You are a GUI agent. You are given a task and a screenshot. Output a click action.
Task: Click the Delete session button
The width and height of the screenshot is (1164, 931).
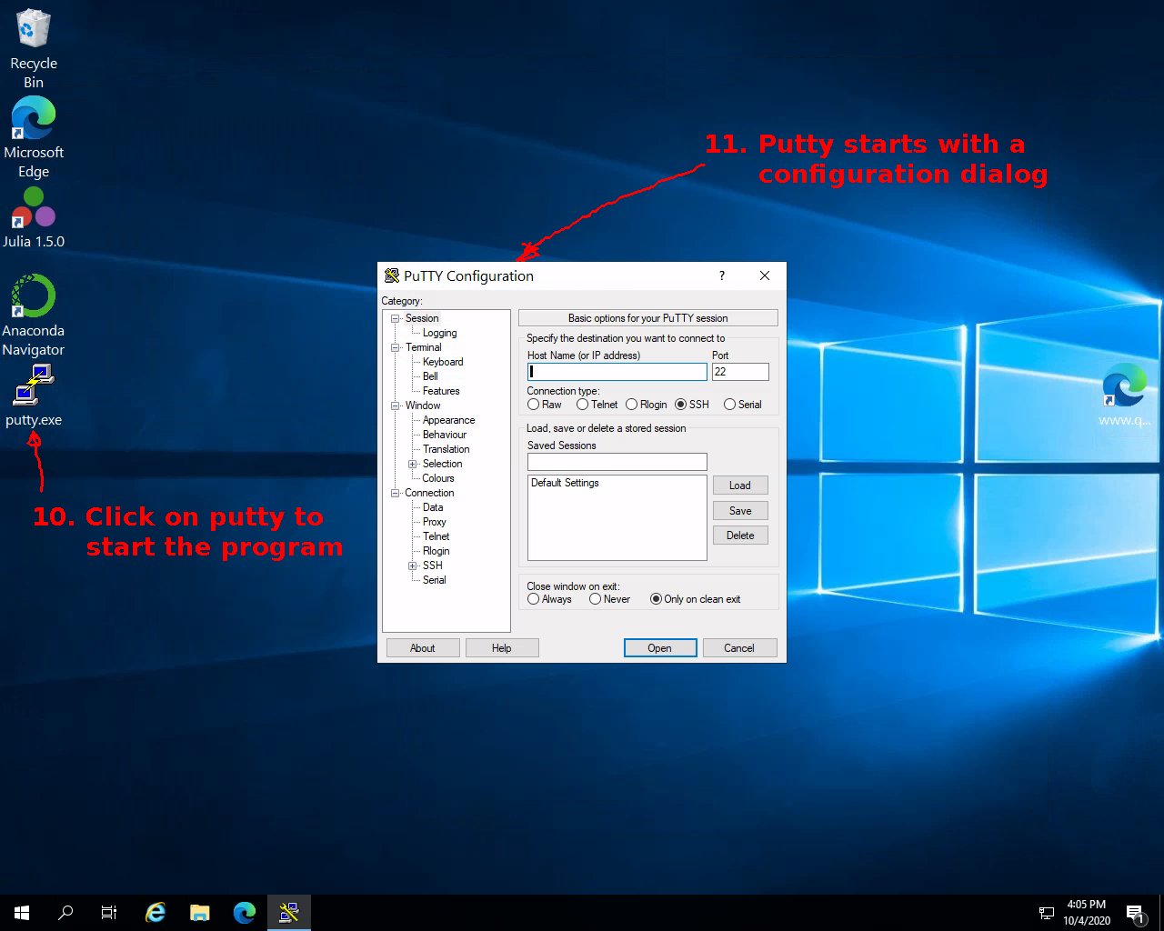tap(740, 536)
